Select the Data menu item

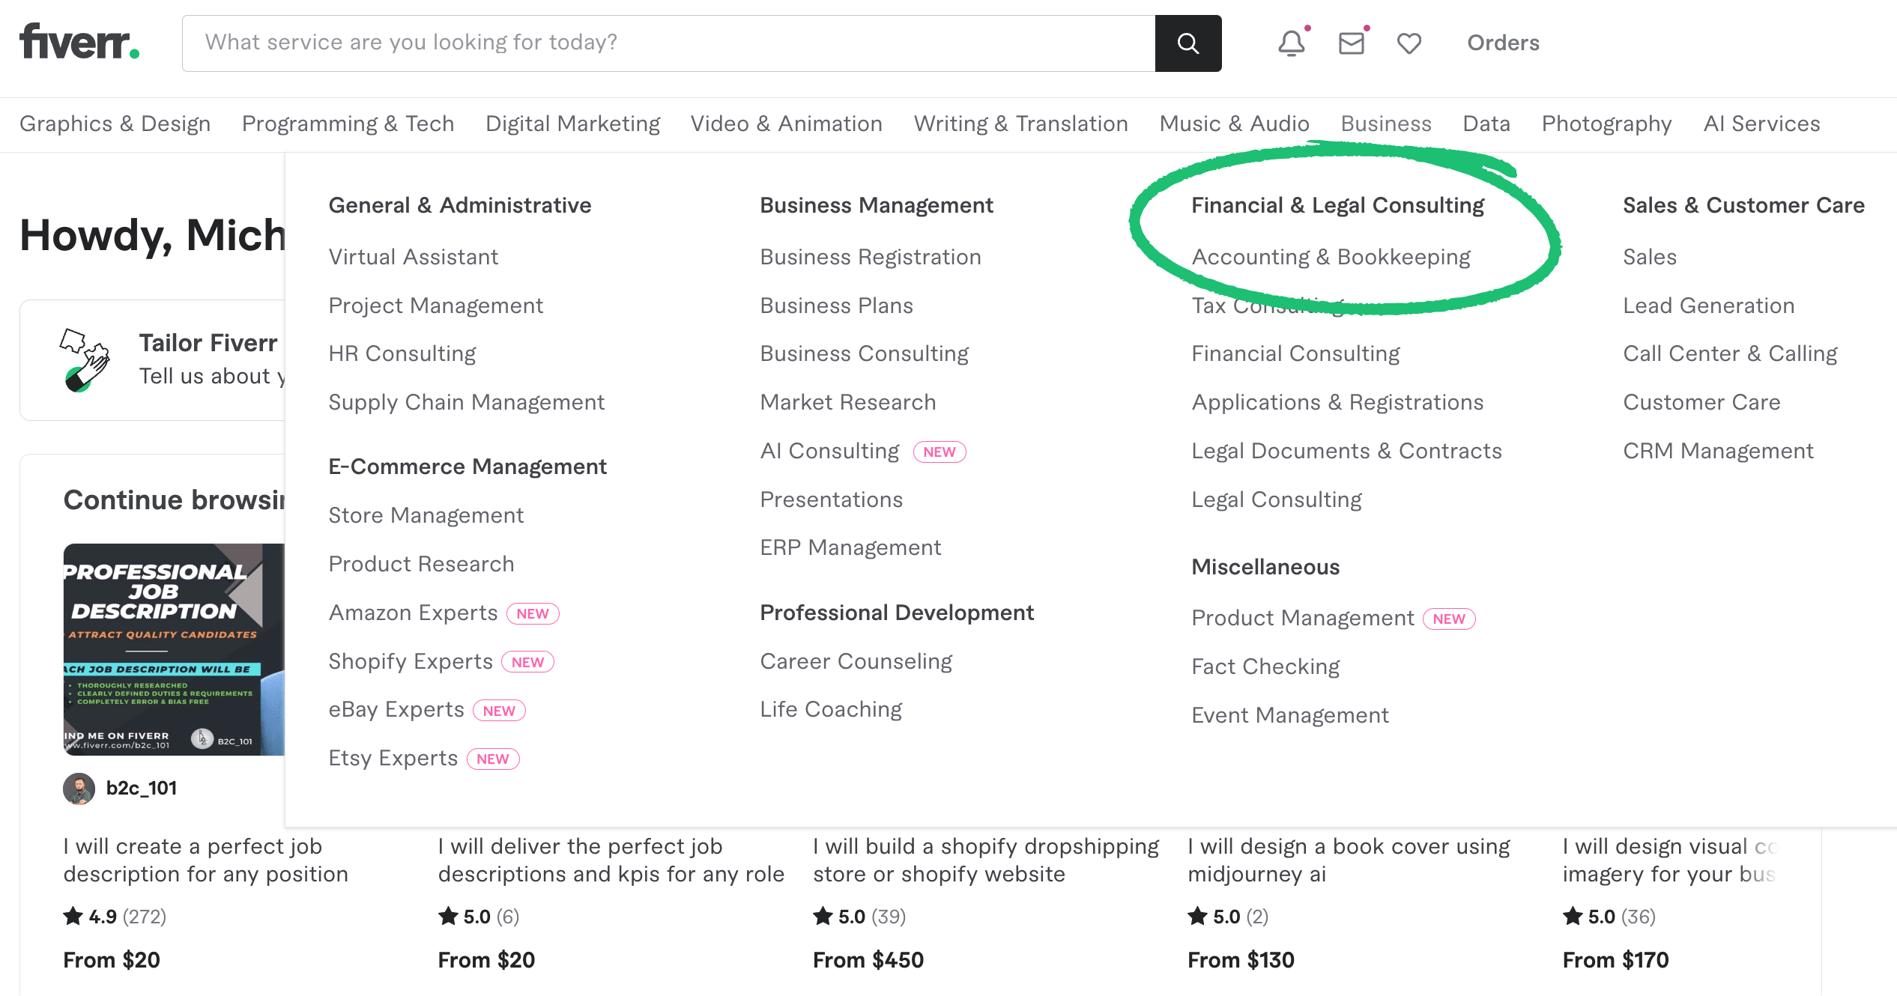point(1486,124)
